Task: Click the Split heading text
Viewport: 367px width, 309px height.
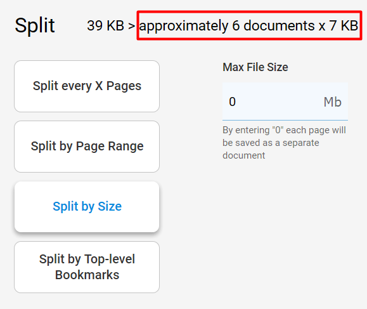Action: point(35,25)
